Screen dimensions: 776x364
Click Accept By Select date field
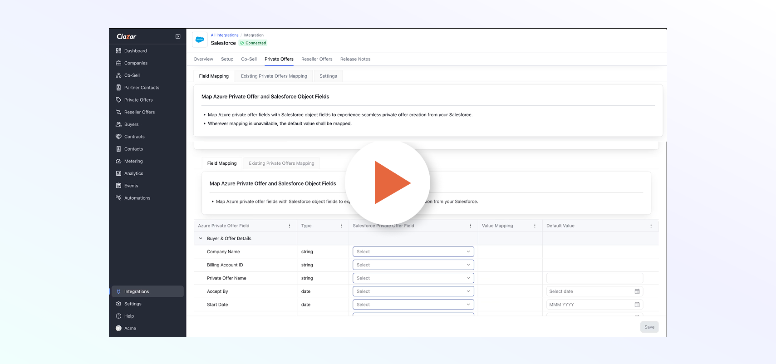594,291
